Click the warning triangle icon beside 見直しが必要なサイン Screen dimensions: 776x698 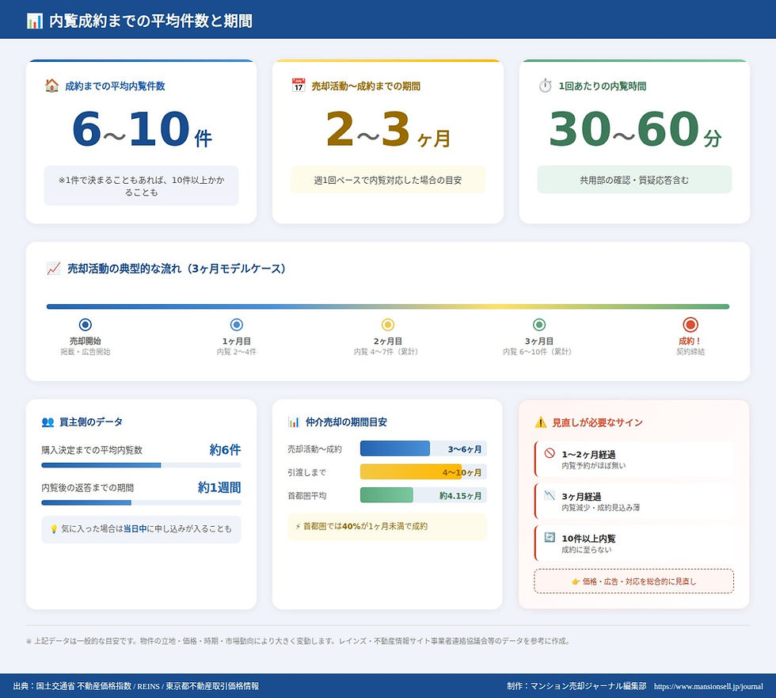click(x=540, y=422)
